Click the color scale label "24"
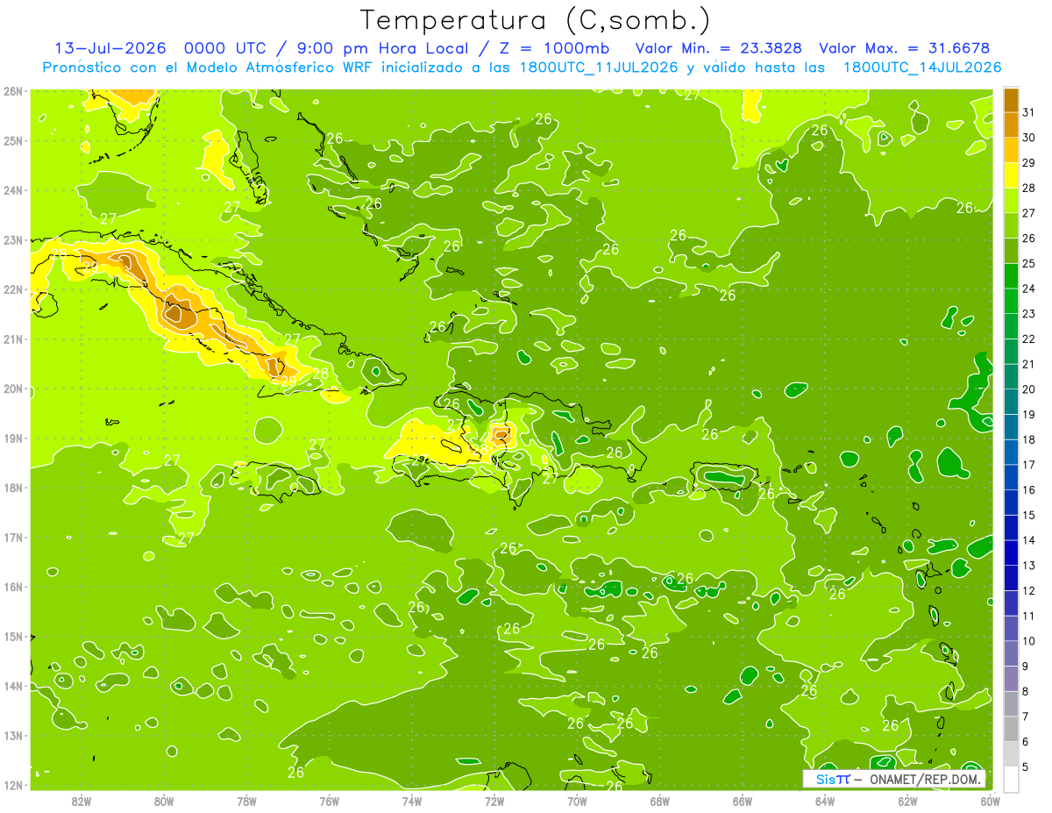Viewport: 1052px width, 813px height. coord(1028,288)
